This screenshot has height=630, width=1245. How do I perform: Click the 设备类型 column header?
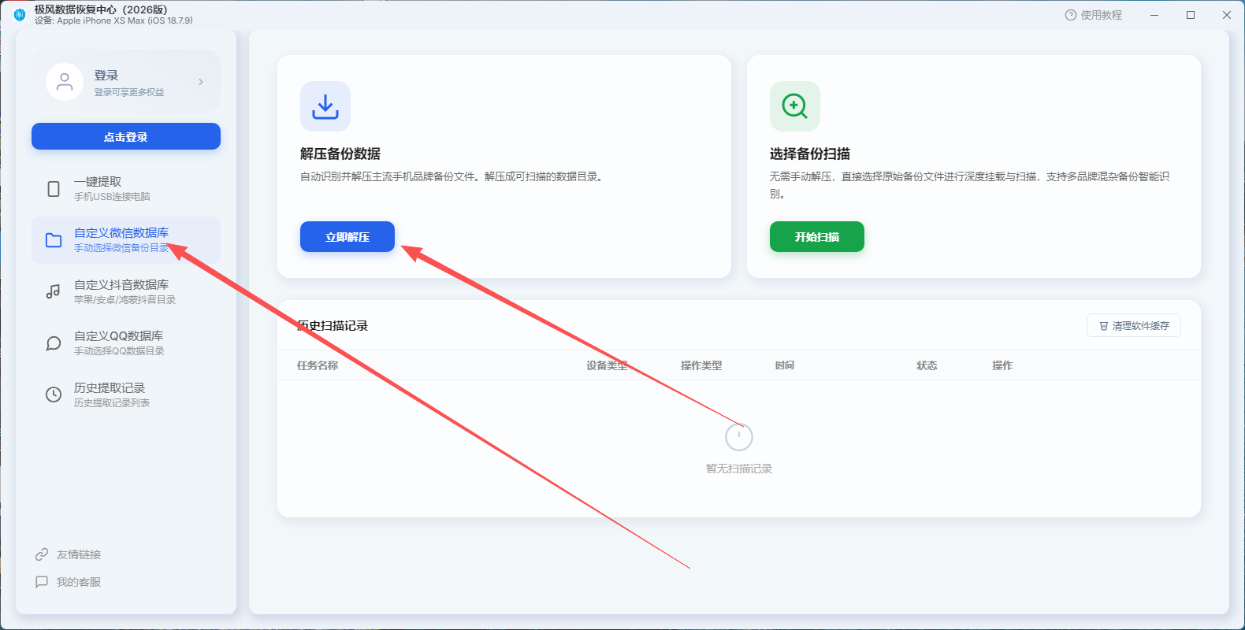coord(607,365)
